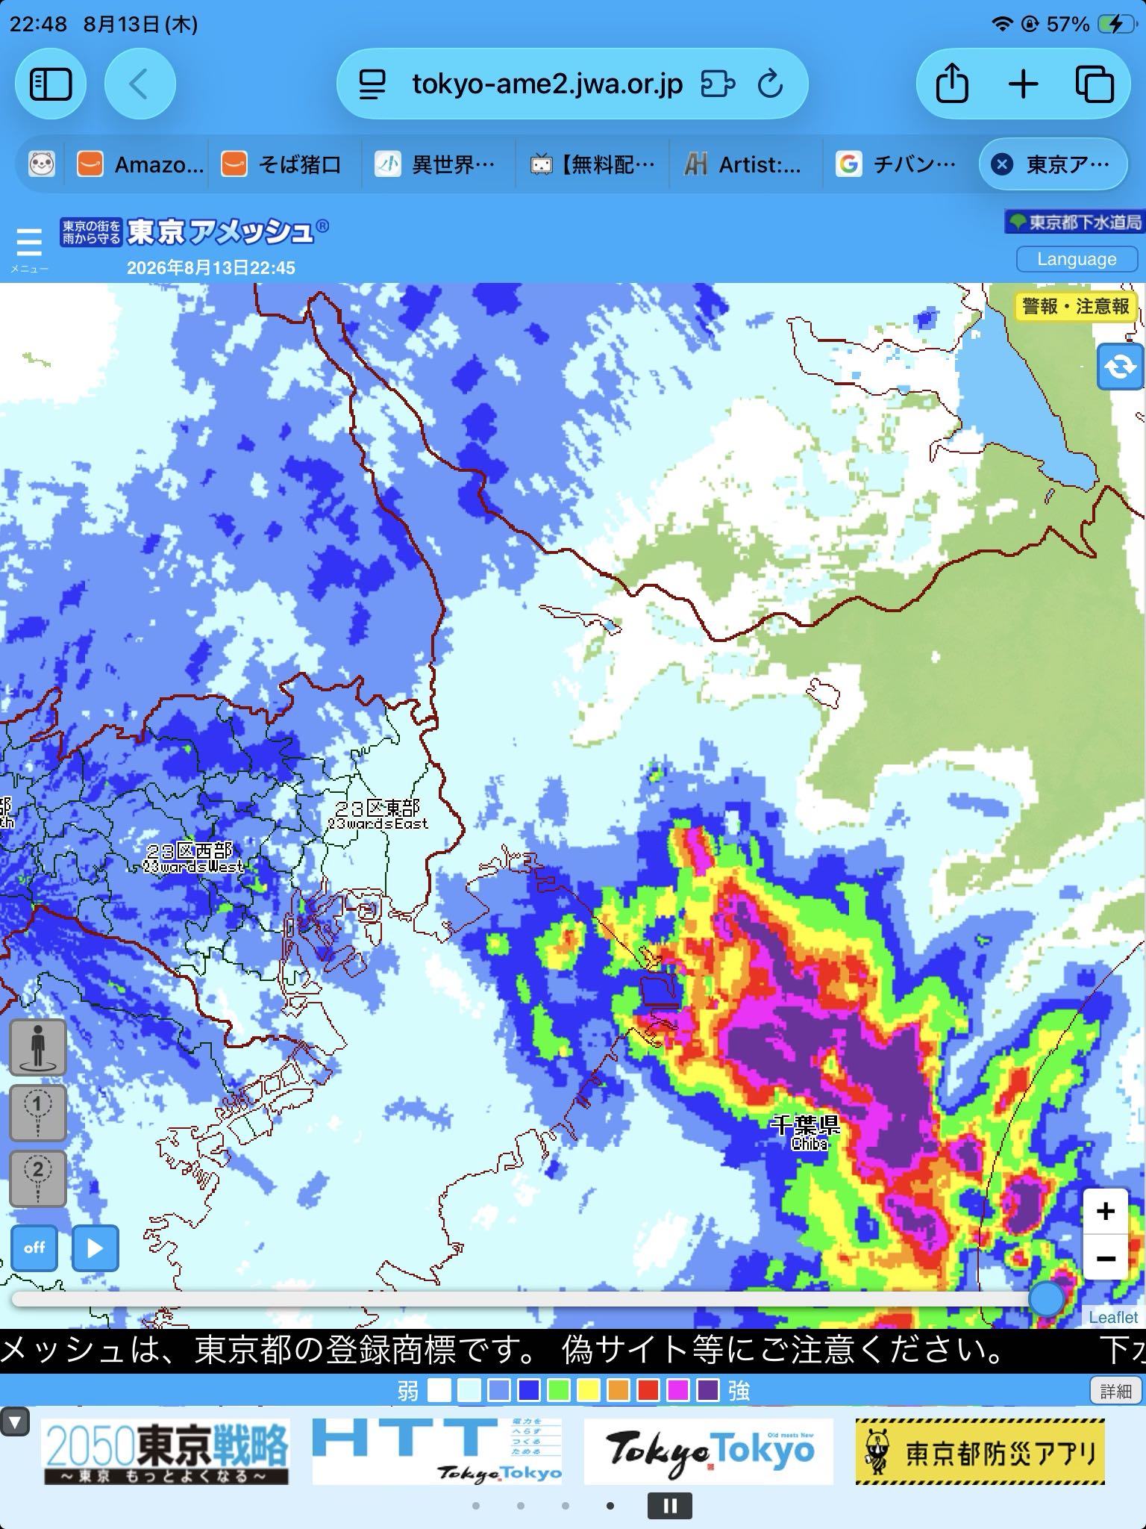Switch to the そば猪口 tab
Screen dimensions: 1146x1529
284,164
